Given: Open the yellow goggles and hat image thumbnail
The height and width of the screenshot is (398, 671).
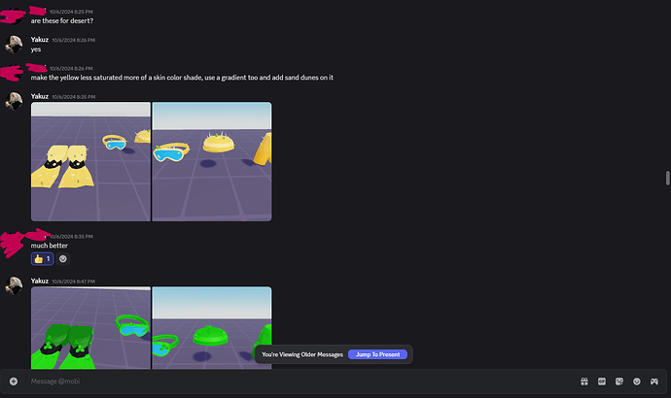Looking at the screenshot, I should pyautogui.click(x=212, y=161).
